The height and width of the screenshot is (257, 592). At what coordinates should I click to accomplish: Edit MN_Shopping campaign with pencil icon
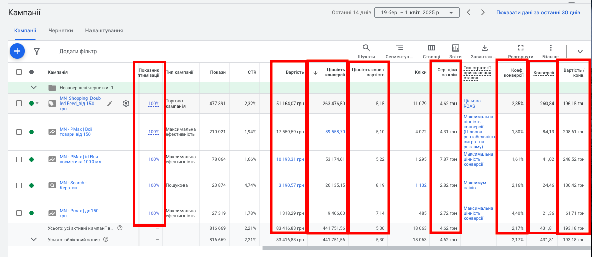tap(110, 103)
